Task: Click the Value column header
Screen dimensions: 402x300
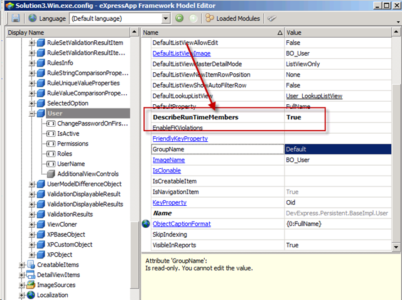Action: coord(338,33)
